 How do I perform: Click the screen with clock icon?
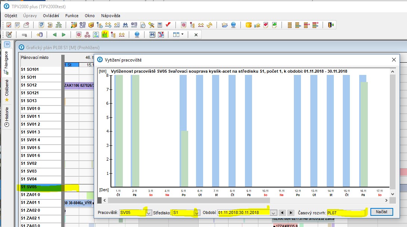[96, 35]
